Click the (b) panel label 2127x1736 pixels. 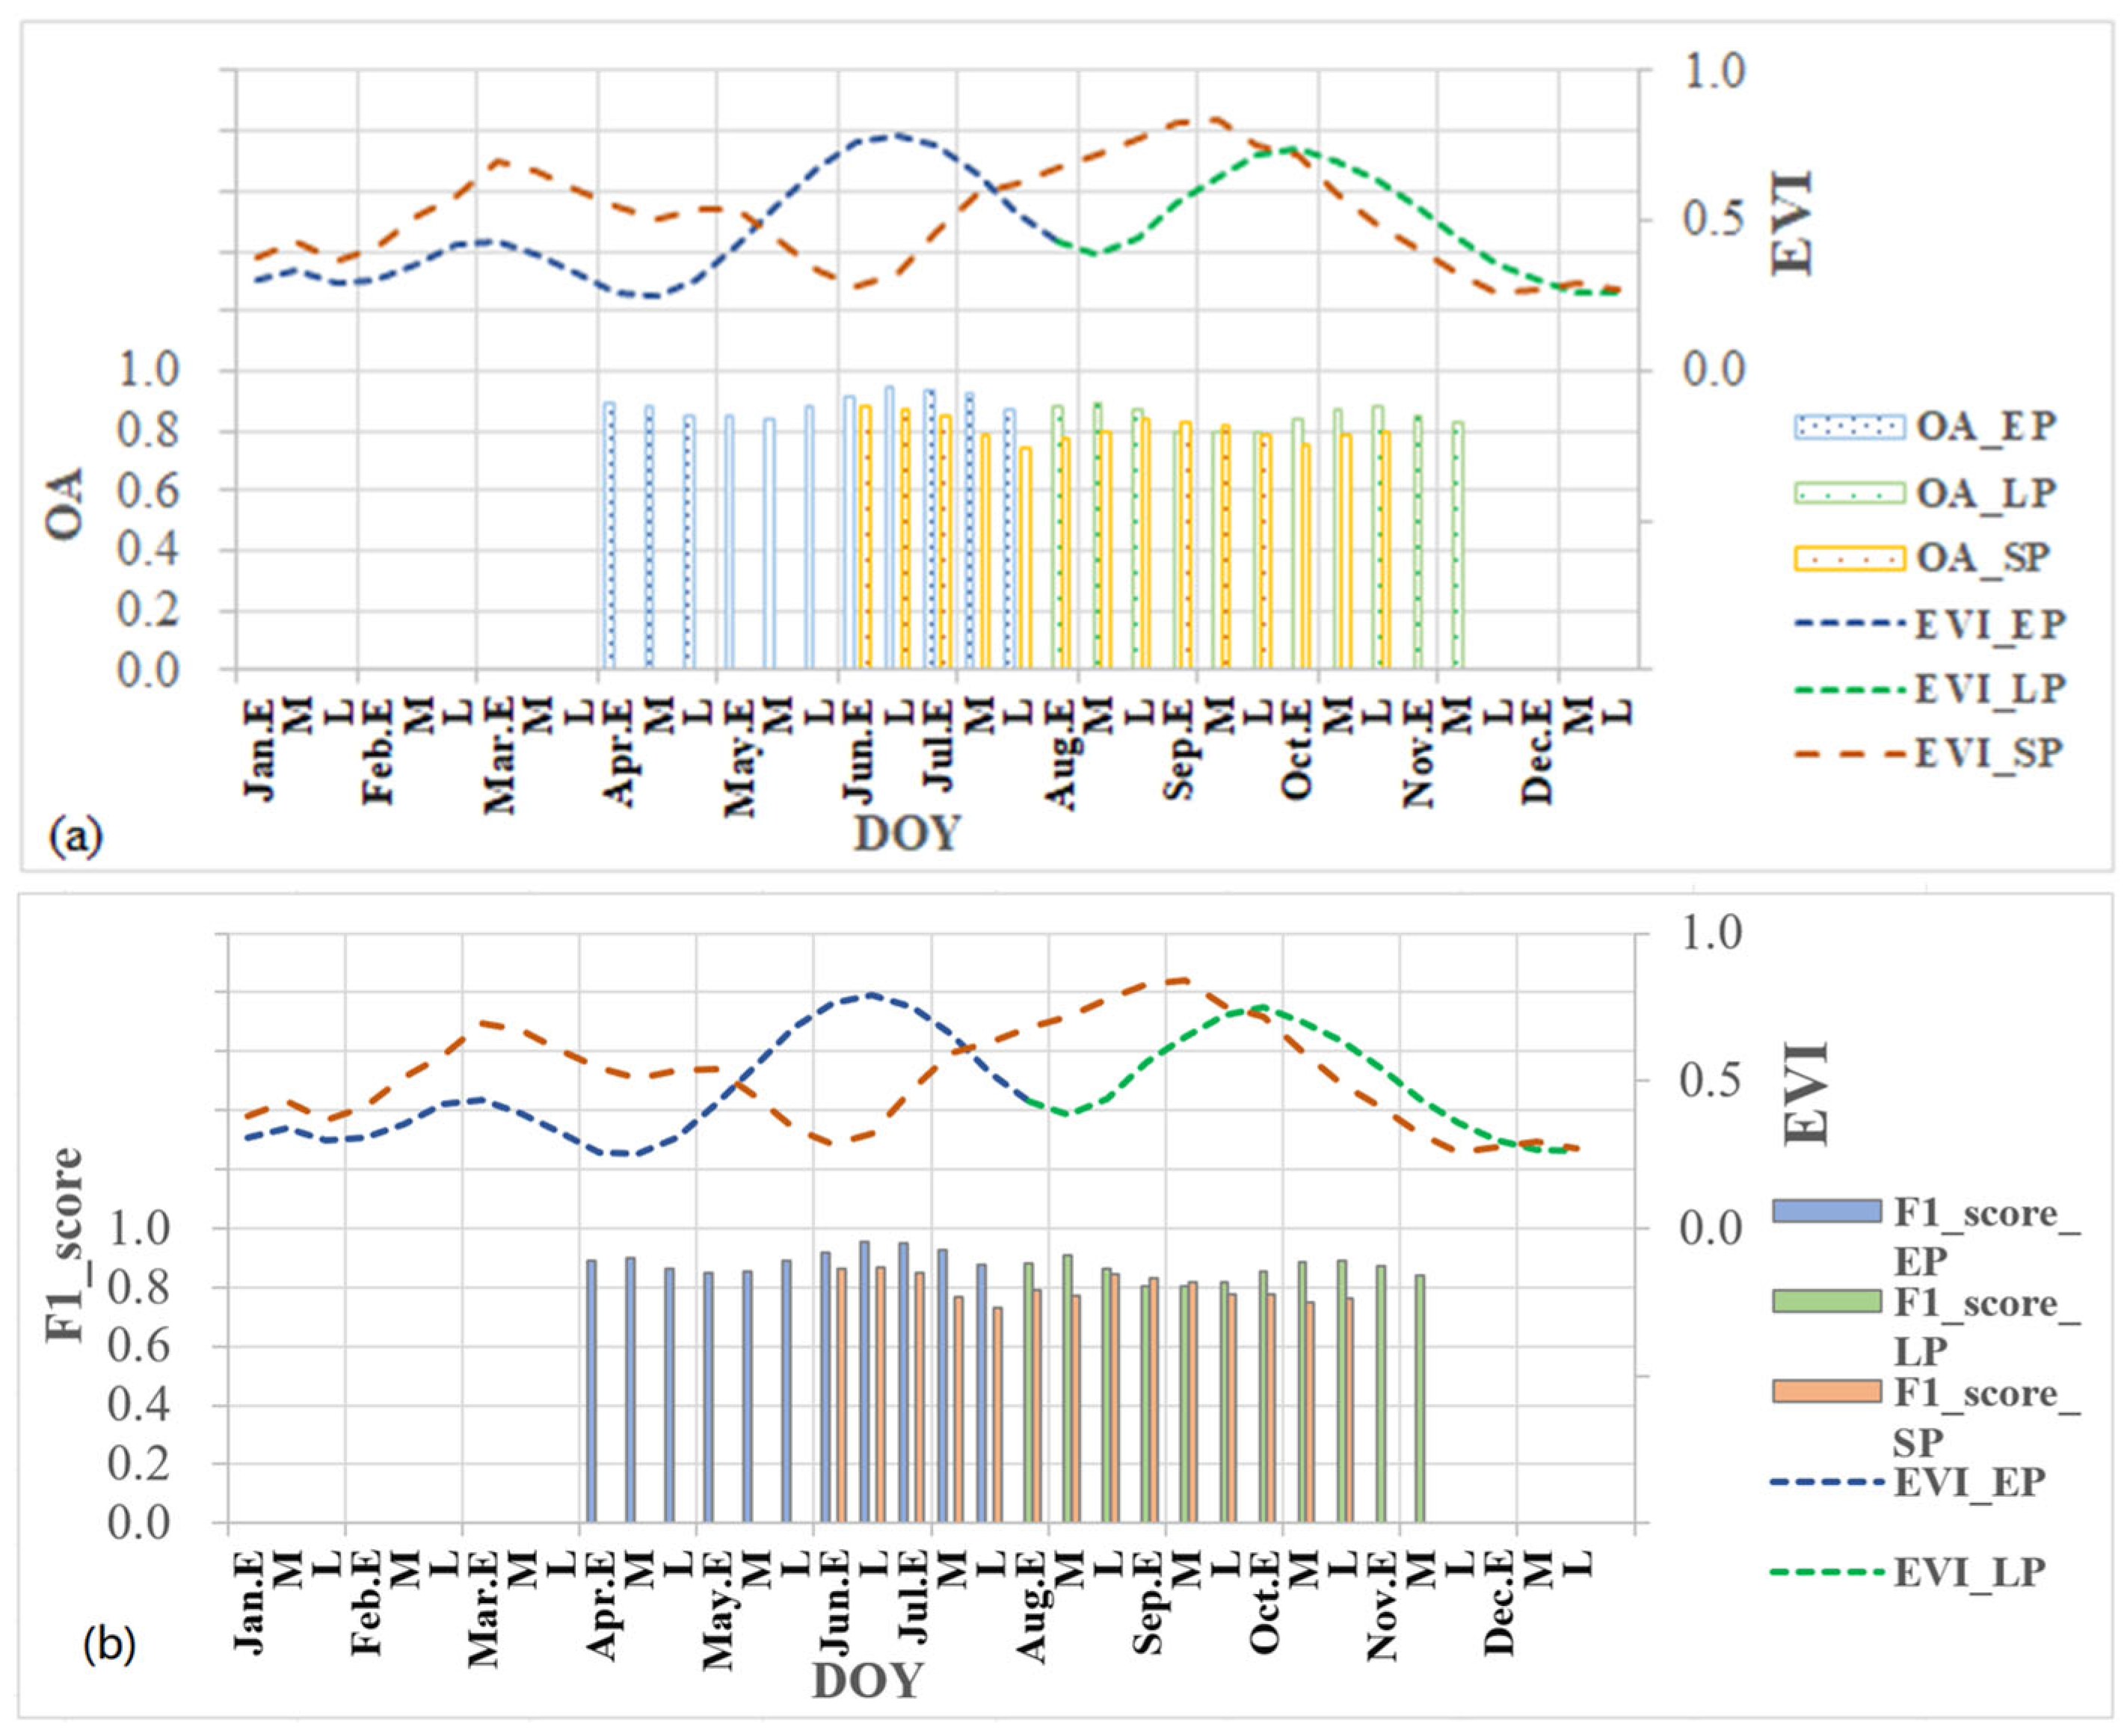tap(110, 1645)
